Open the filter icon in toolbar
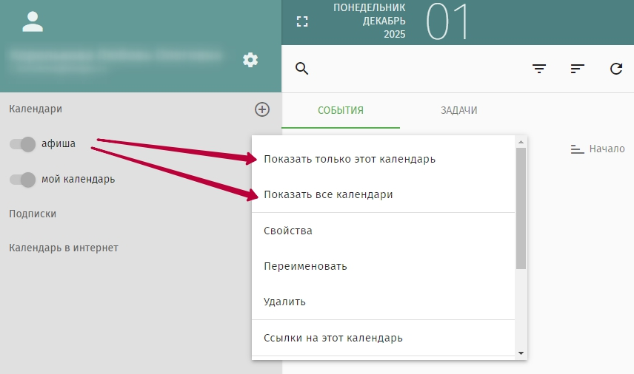 (x=539, y=69)
